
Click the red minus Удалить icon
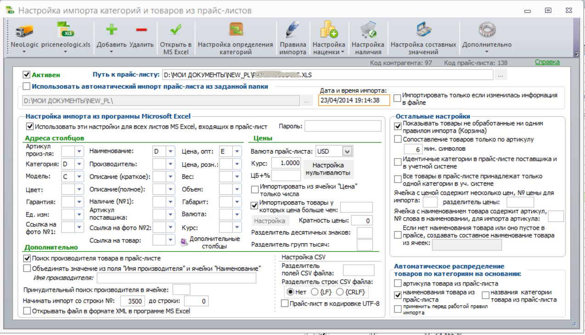[141, 30]
